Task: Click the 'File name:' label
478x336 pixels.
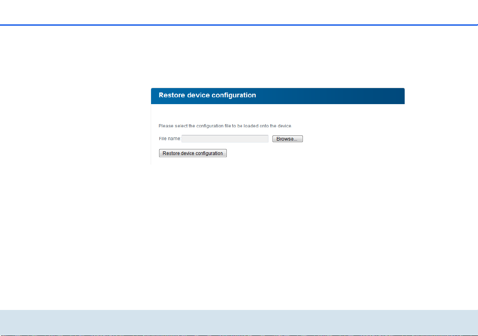Action: [170, 139]
